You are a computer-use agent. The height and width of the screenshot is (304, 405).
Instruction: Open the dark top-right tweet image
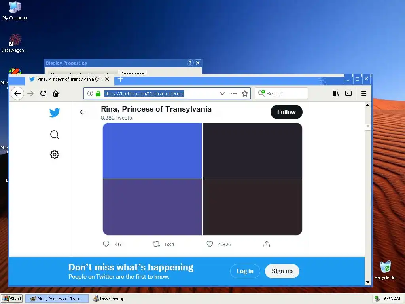[252, 150]
